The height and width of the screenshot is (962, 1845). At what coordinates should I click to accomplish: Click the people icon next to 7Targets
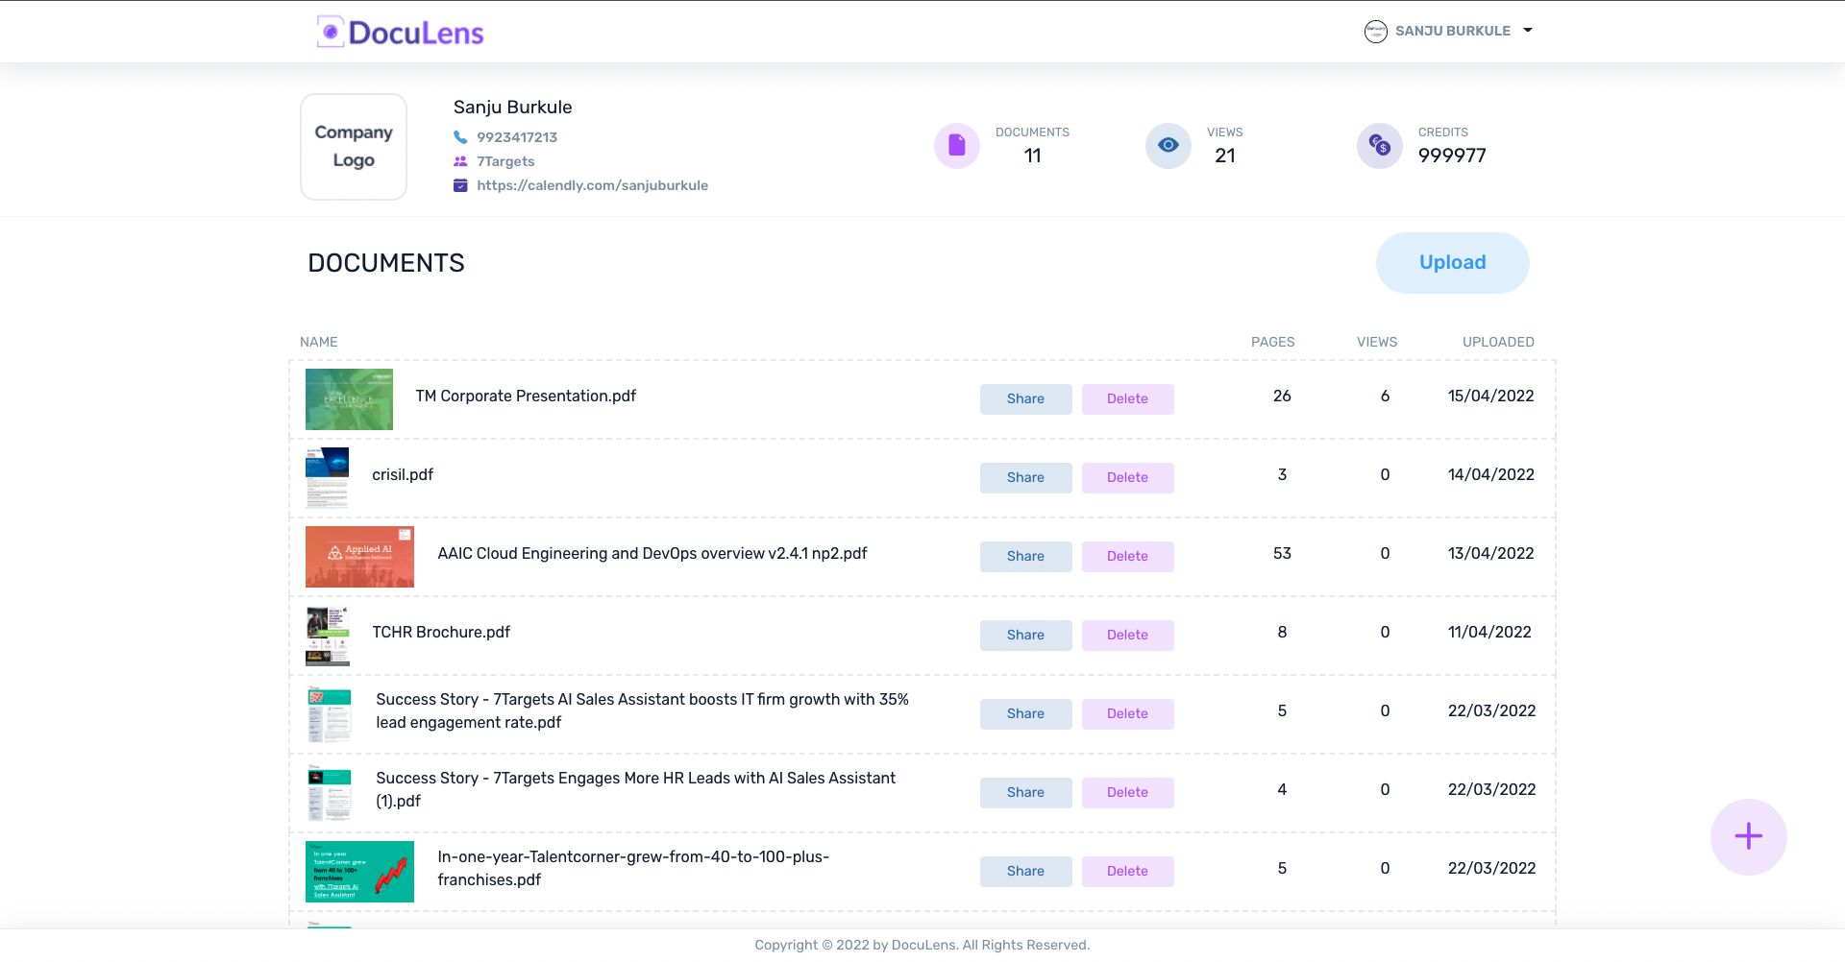tap(460, 161)
